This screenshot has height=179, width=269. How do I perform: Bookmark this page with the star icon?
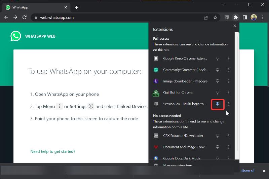pos(215,17)
